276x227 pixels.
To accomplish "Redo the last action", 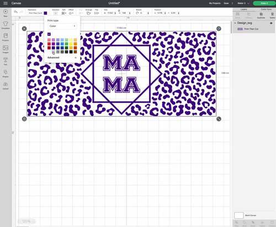I will 22,12.
